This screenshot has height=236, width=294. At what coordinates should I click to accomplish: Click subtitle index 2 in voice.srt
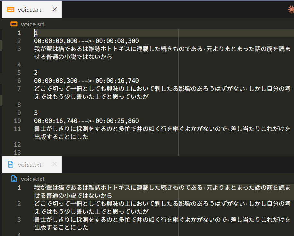[x=36, y=73]
